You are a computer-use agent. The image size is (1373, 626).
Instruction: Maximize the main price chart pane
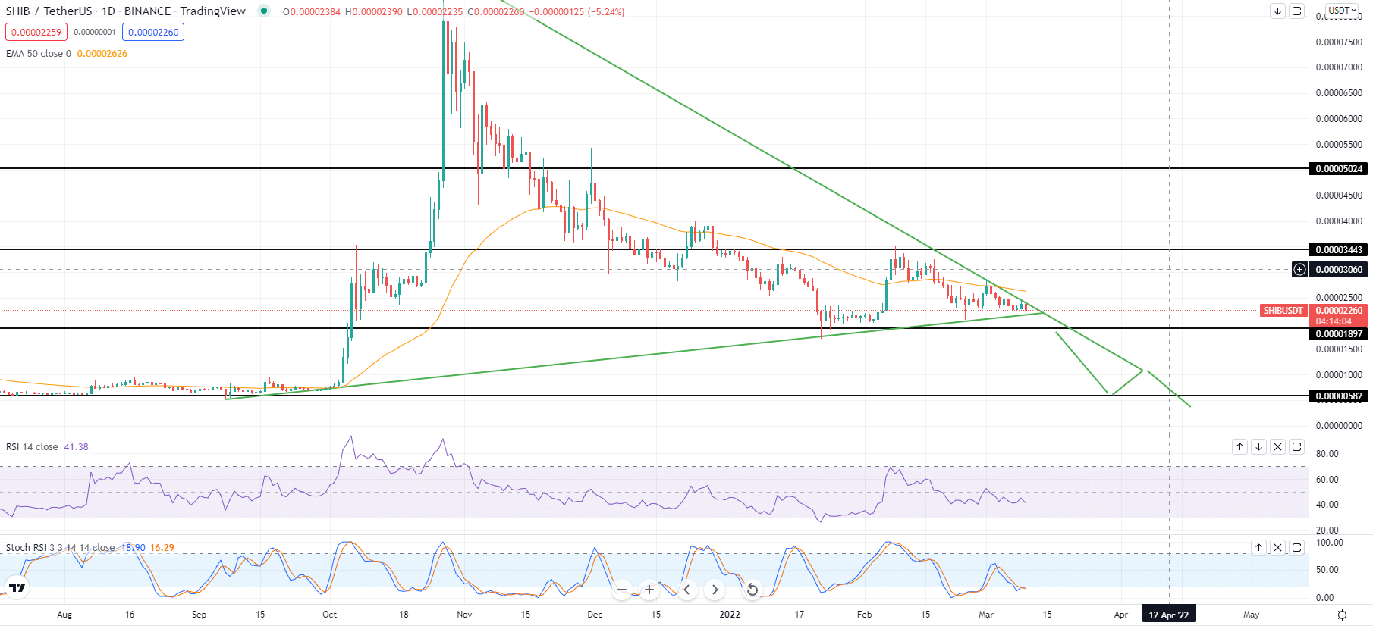[1297, 11]
